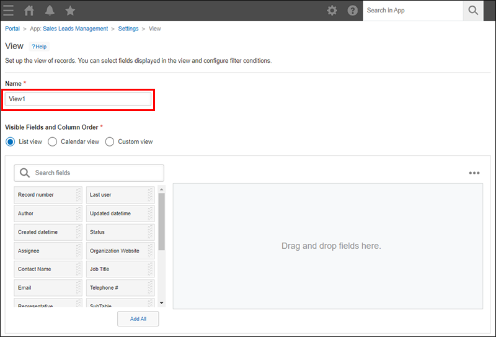
Task: Open the hamburger main menu
Action: (9, 11)
